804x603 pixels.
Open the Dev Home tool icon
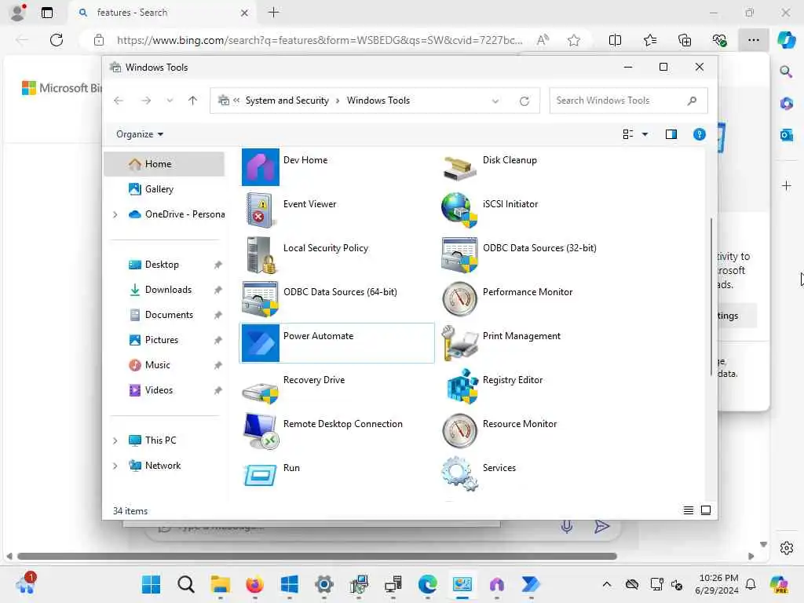point(261,167)
